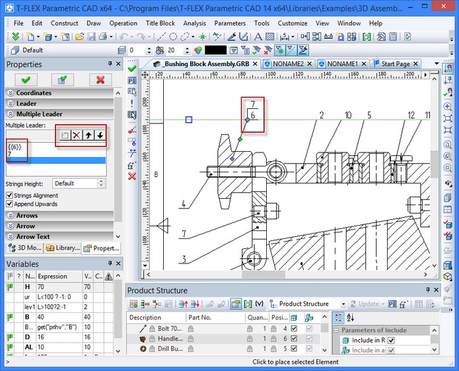
Task: Select the circle construction tool
Action: (173, 36)
